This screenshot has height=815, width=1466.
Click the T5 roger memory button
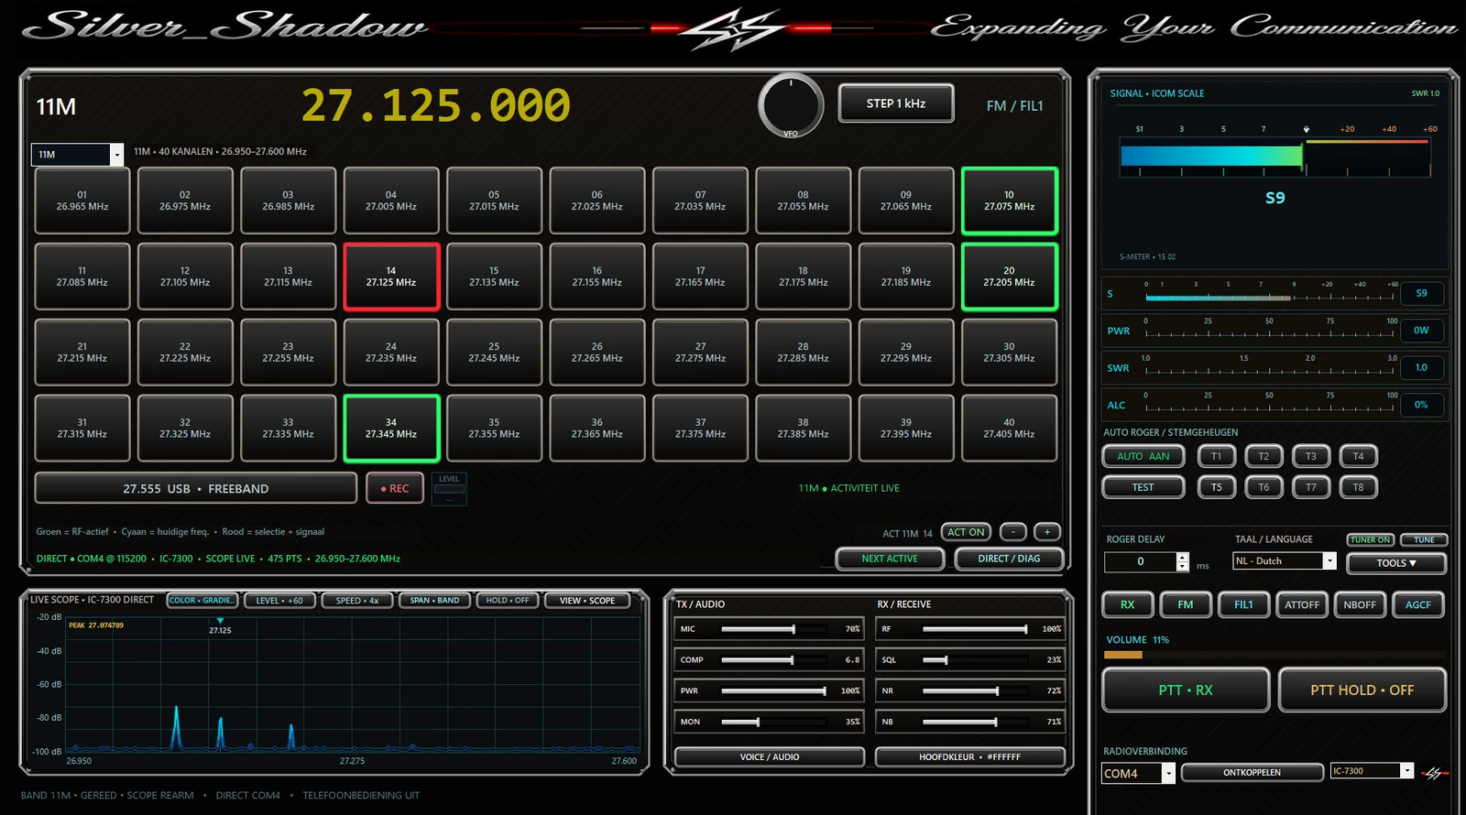pos(1217,487)
